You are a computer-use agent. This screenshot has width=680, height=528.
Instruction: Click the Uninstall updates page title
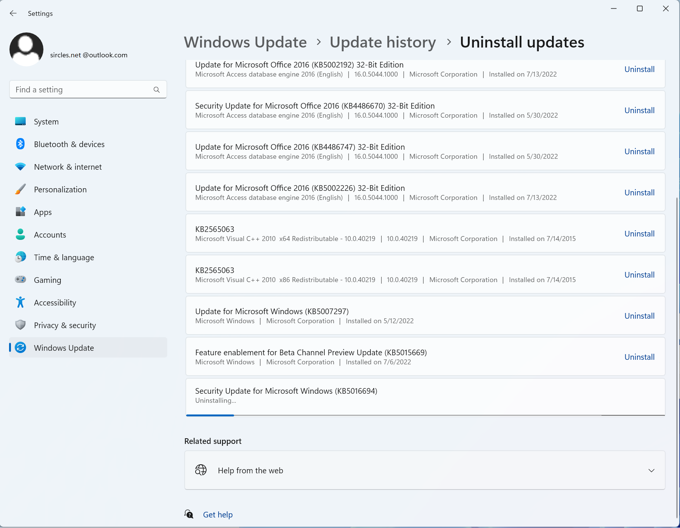point(522,42)
